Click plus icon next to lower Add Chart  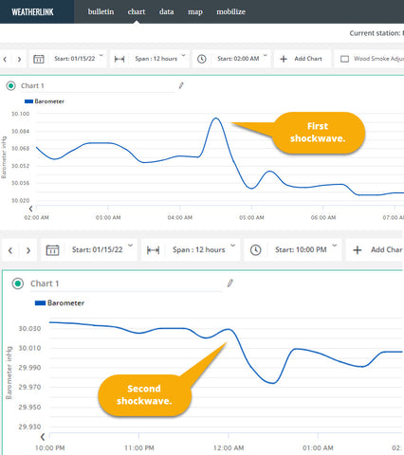pyautogui.click(x=358, y=250)
